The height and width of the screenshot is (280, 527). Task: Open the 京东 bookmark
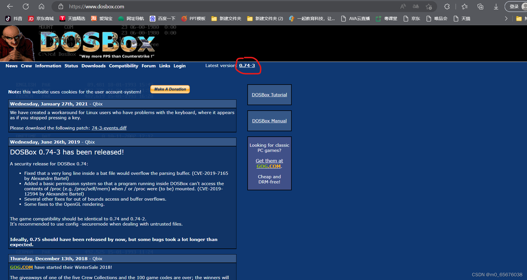[x=412, y=19]
